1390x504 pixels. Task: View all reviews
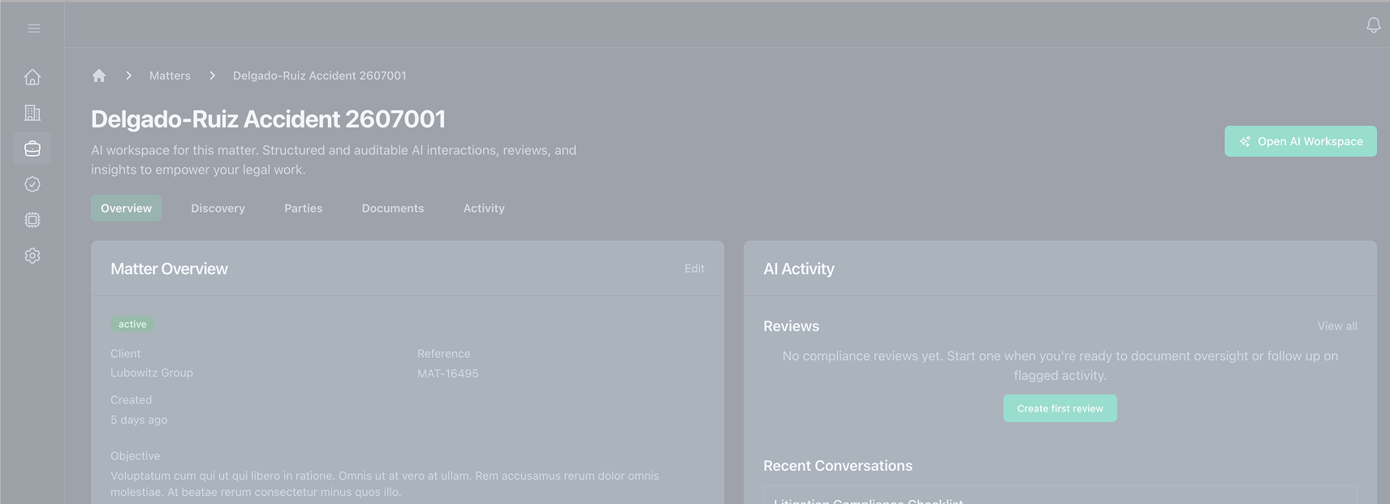click(1337, 326)
